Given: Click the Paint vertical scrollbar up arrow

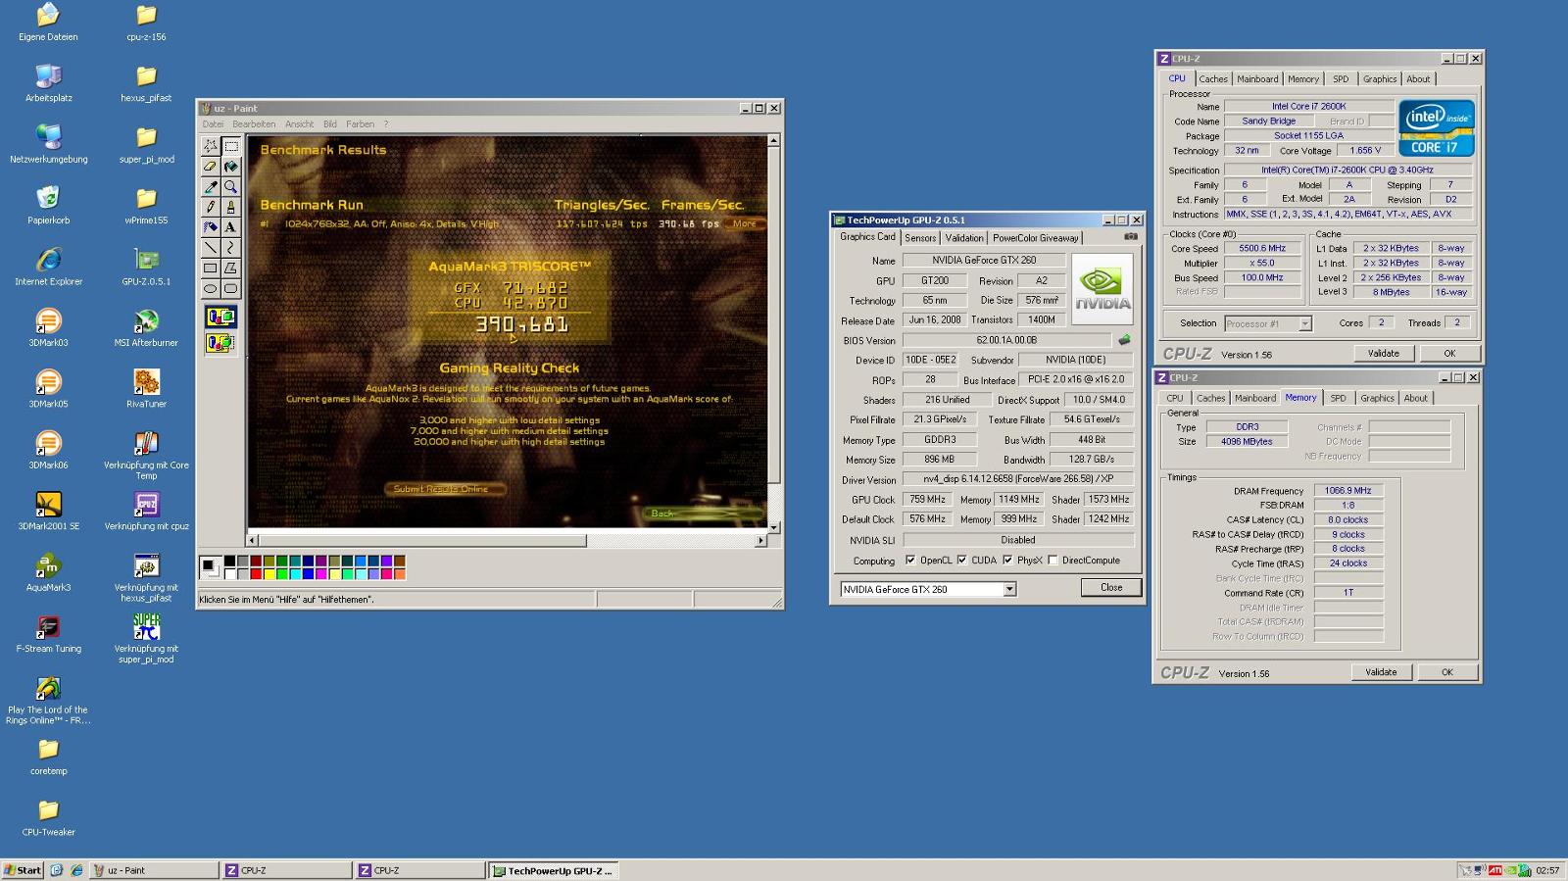Looking at the screenshot, I should point(773,141).
